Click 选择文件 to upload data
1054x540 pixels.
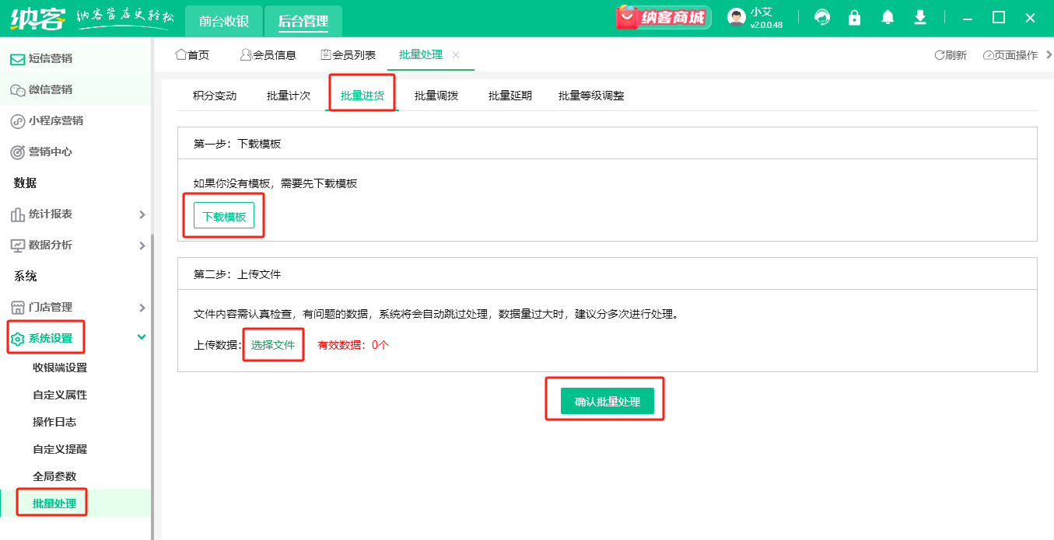click(273, 346)
